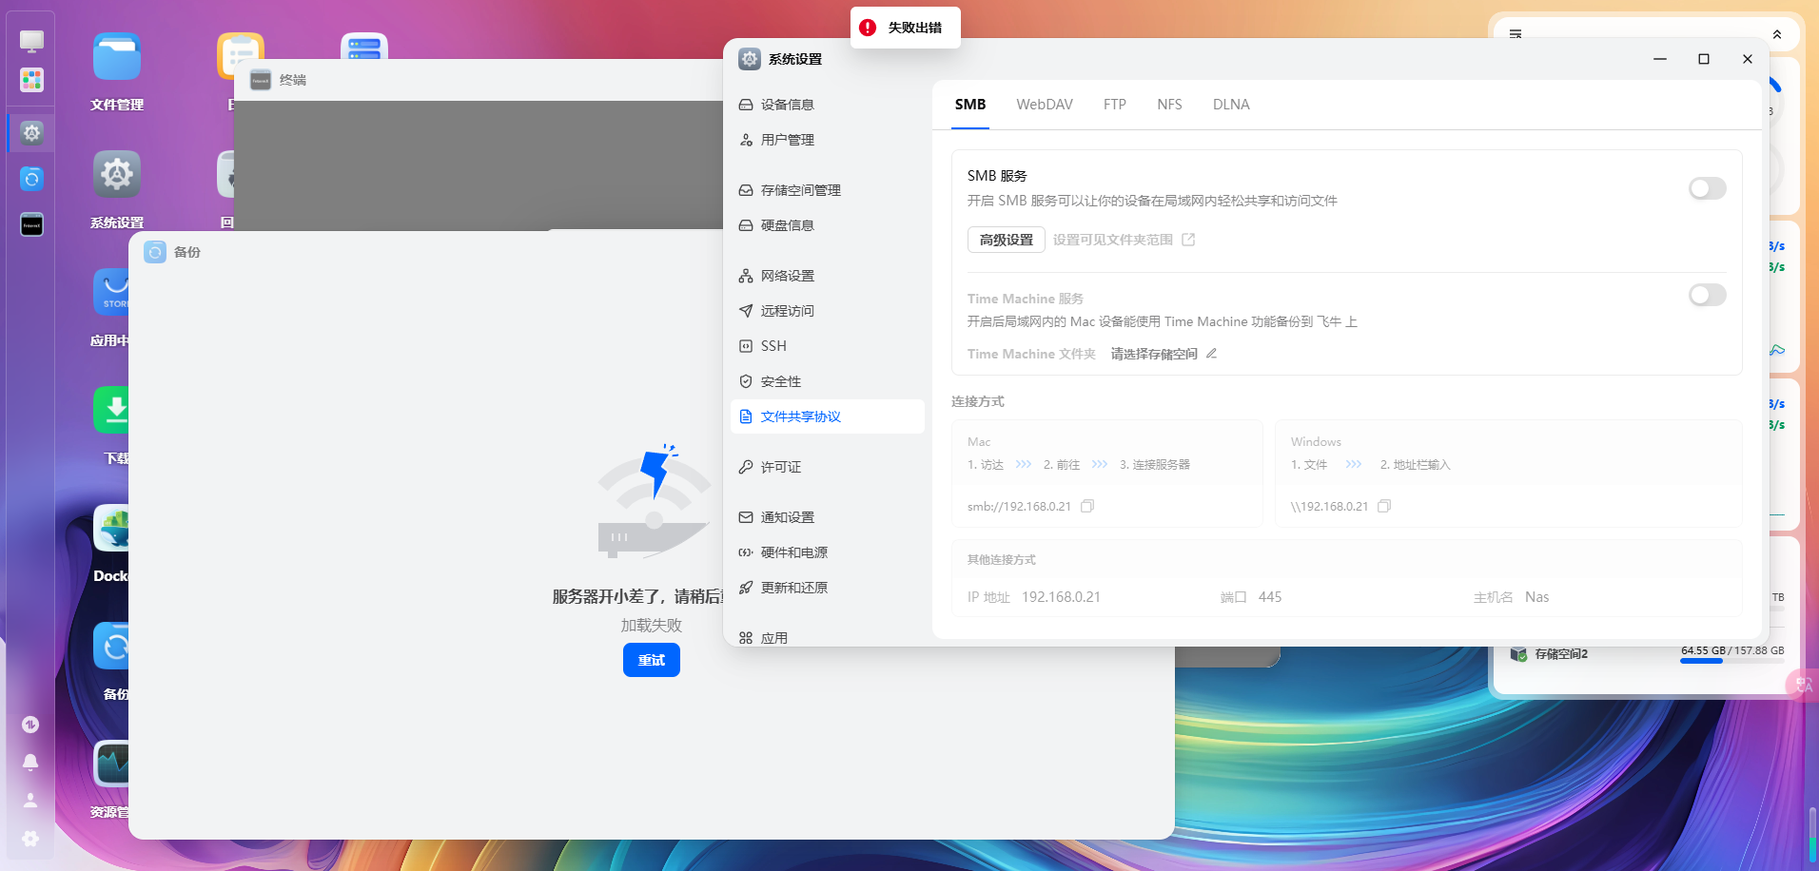1819x871 pixels.
Task: Click the hostname value Nas
Action: pyautogui.click(x=1536, y=597)
